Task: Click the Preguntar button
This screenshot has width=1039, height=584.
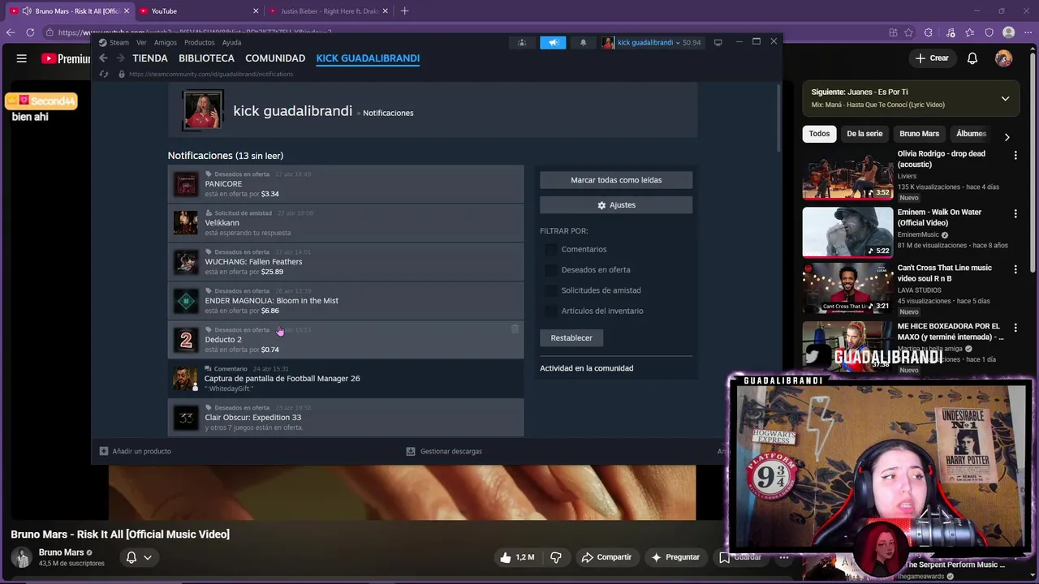Action: click(675, 557)
